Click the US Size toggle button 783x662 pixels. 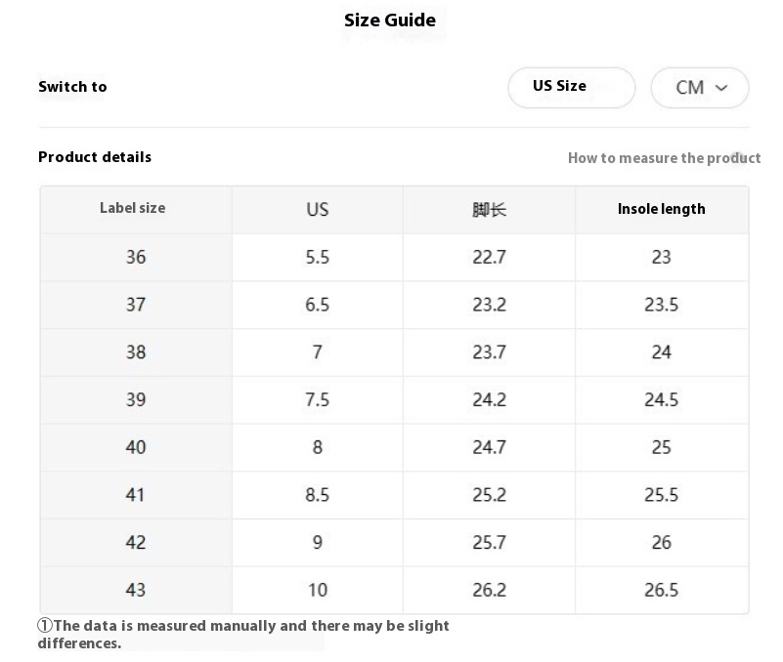571,87
